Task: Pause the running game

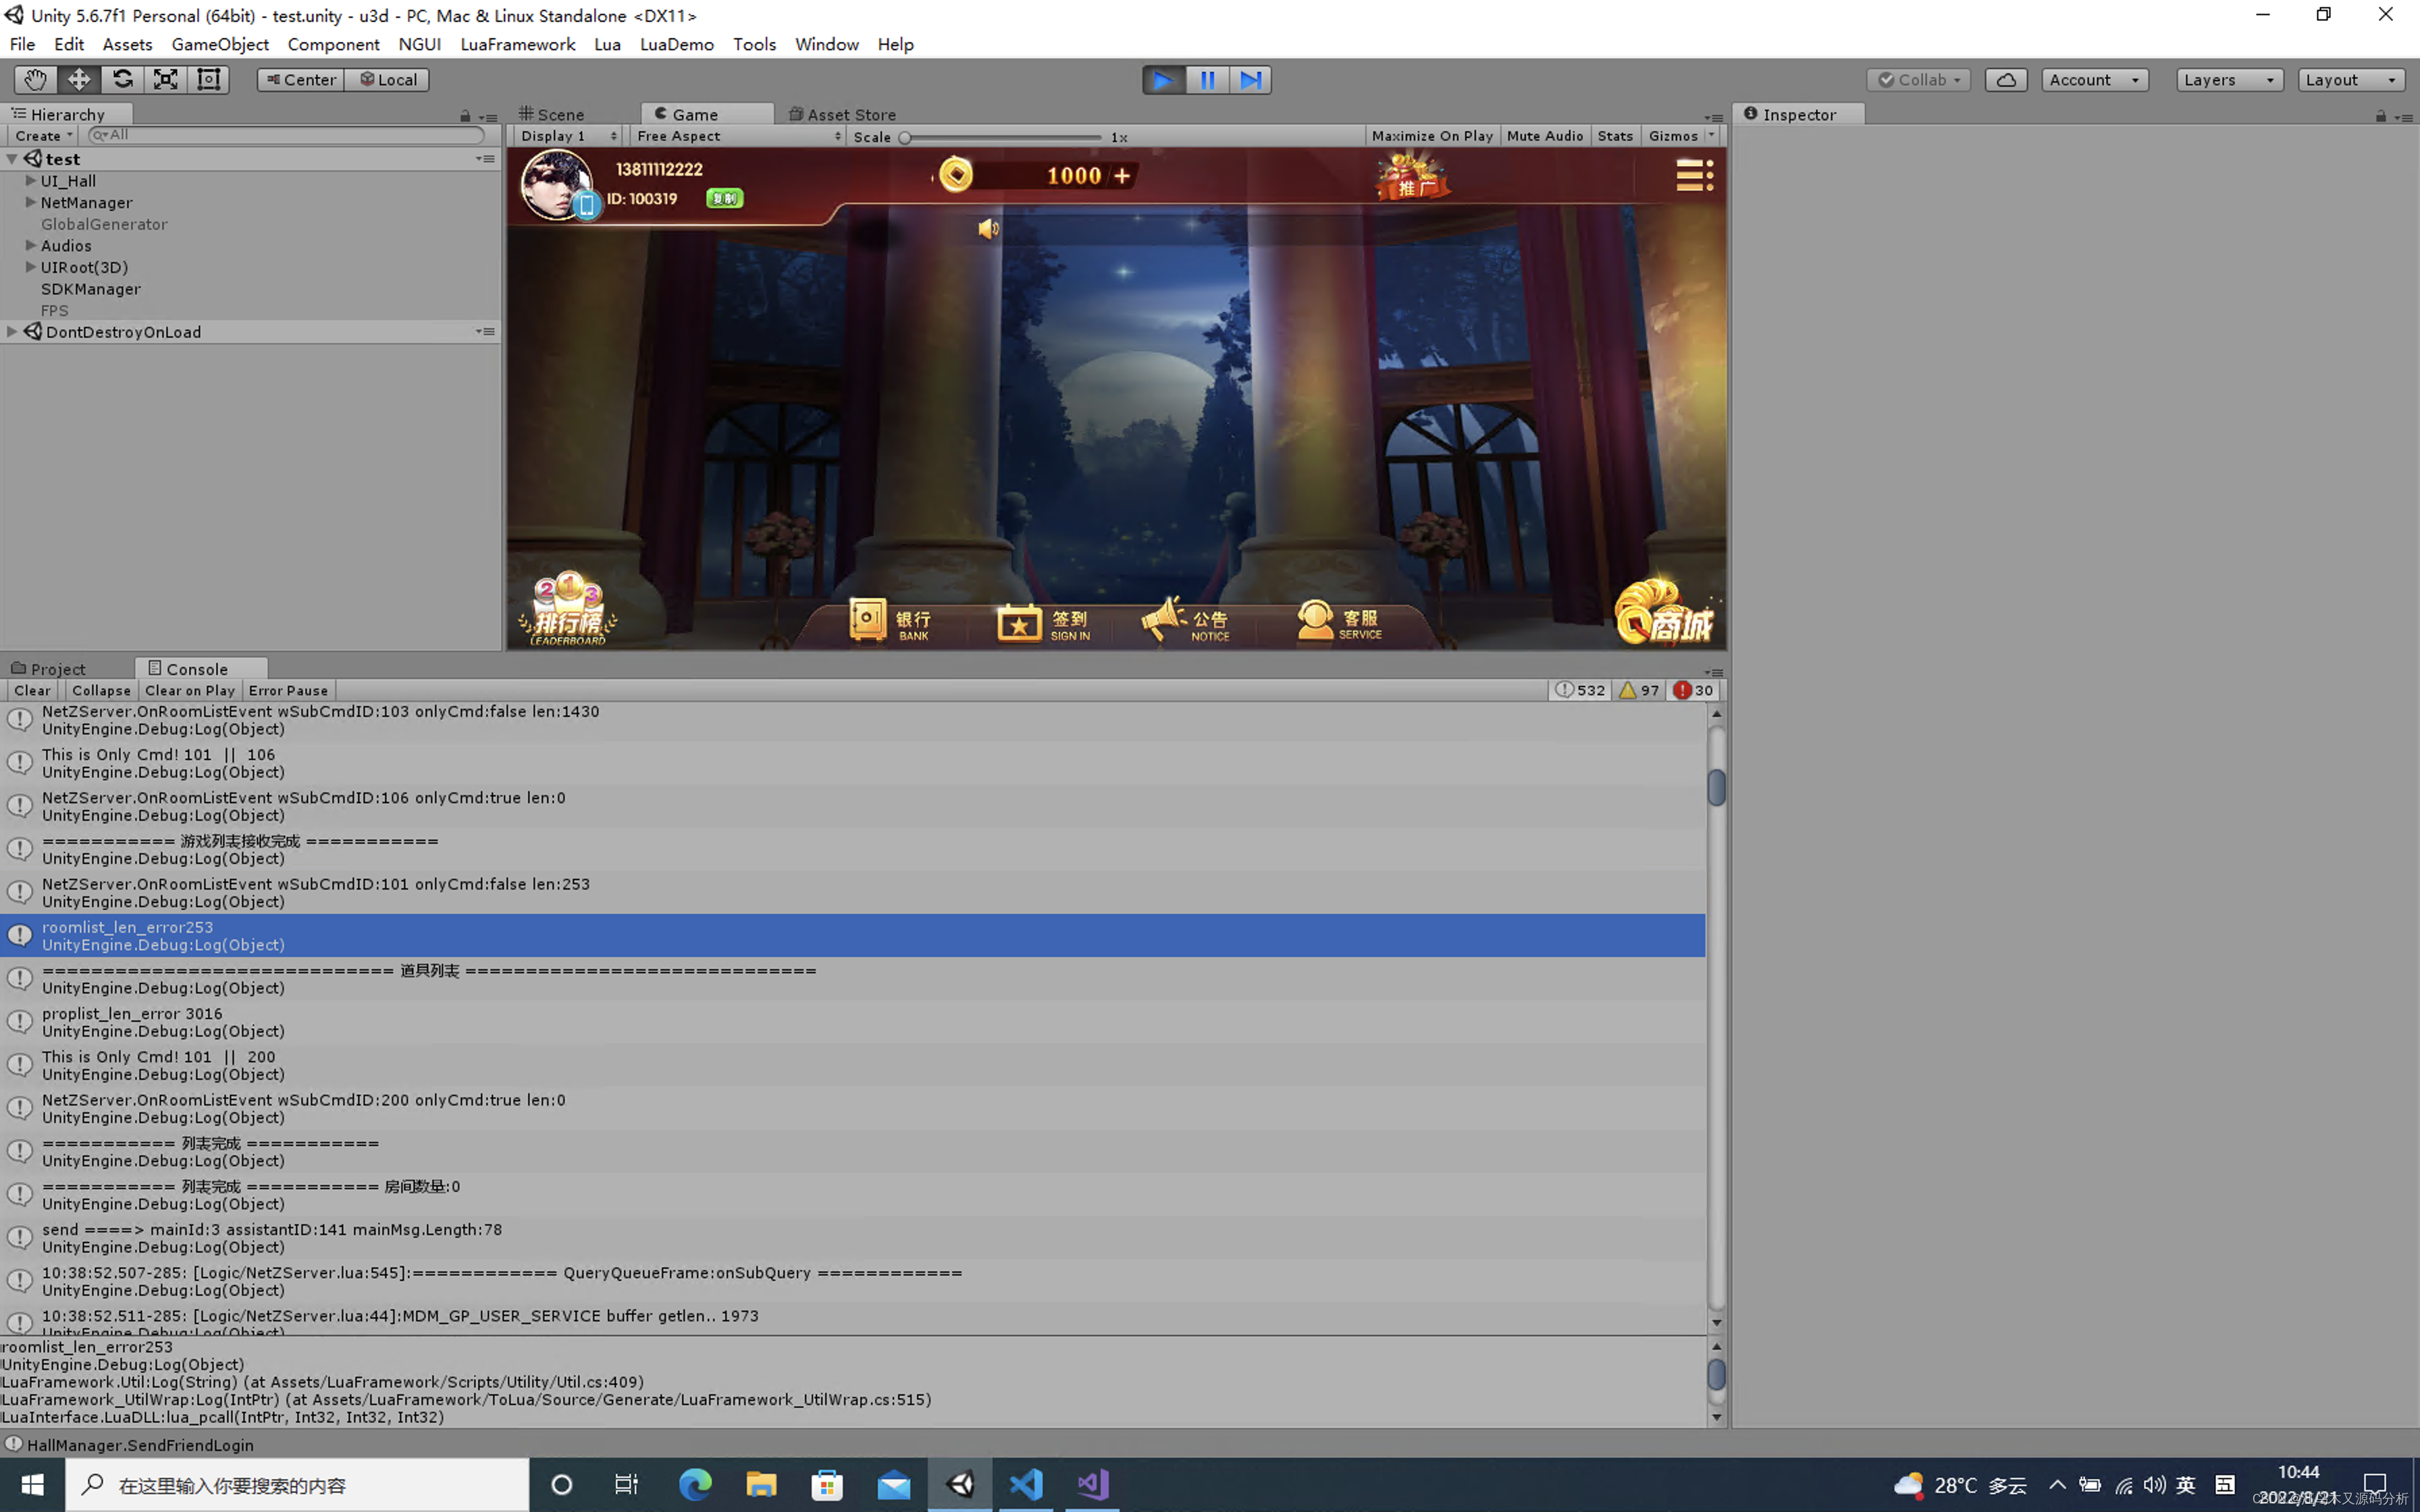Action: (x=1207, y=80)
